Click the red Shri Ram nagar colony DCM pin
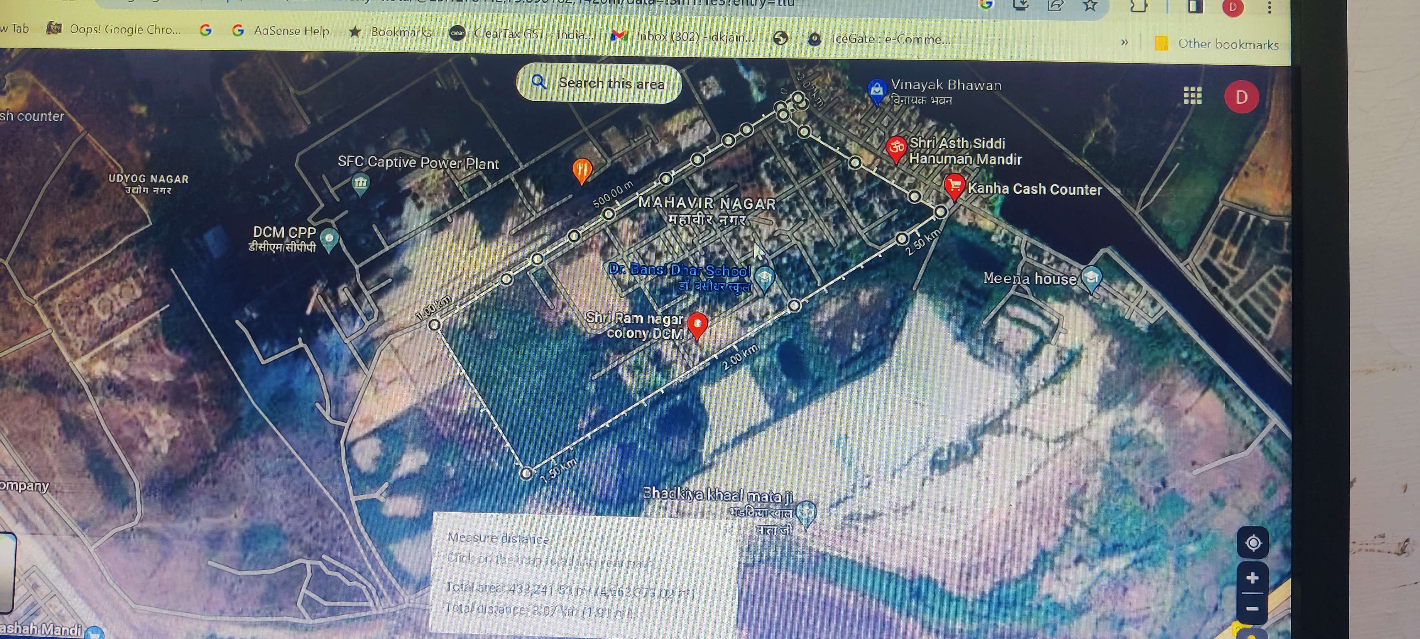 pyautogui.click(x=697, y=325)
